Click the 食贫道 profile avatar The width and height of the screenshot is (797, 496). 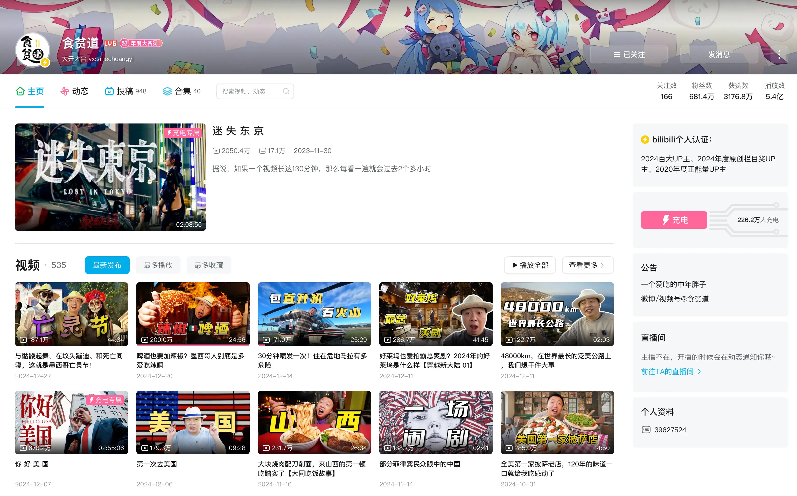(x=32, y=50)
